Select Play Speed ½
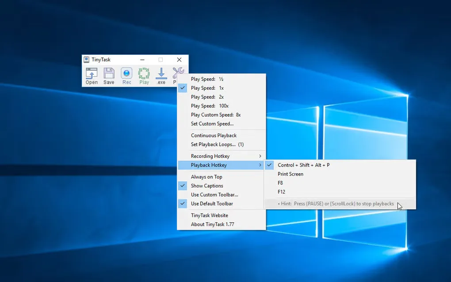This screenshot has width=451, height=282. (221, 79)
